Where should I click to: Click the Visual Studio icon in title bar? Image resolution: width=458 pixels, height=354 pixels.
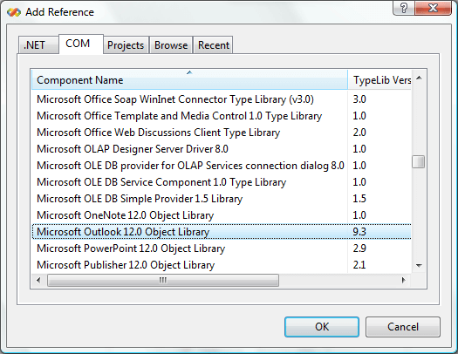pos(14,12)
